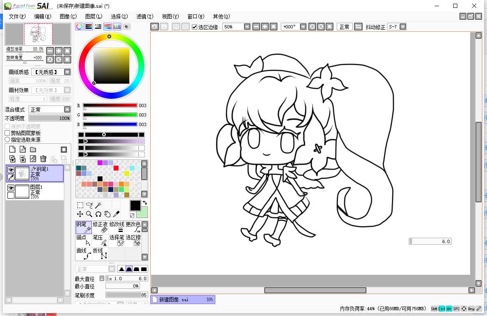487x316 pixels.
Task: Flip the view horizontally button
Action: (358, 27)
